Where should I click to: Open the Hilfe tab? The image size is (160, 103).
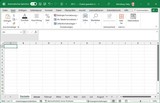tap(126, 10)
